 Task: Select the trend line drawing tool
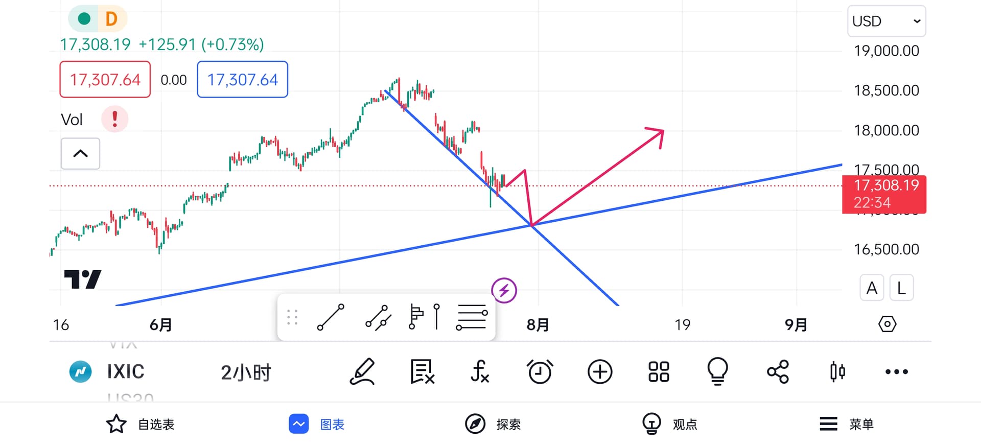331,317
